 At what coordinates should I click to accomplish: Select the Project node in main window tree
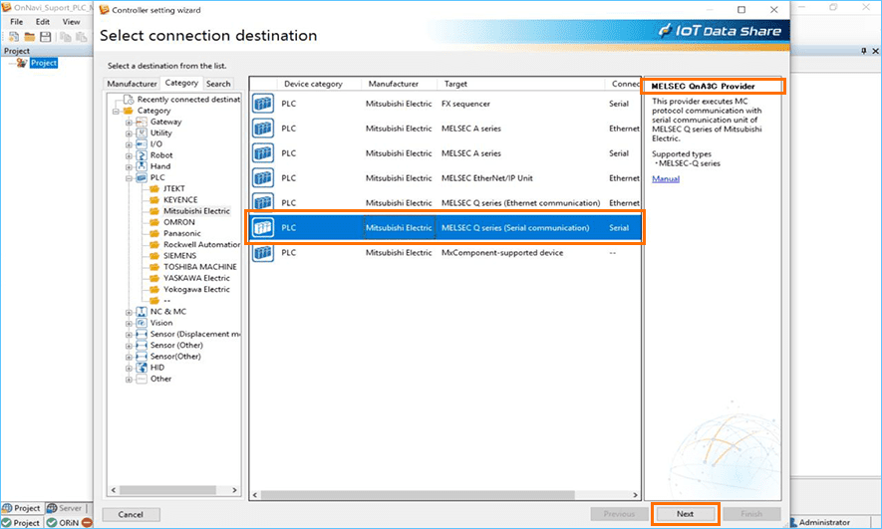[x=43, y=63]
